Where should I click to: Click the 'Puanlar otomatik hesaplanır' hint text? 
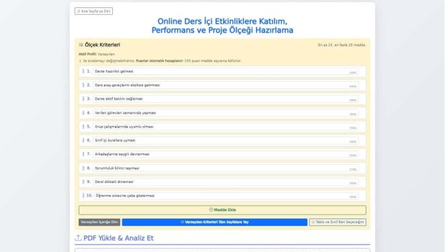click(x=159, y=61)
